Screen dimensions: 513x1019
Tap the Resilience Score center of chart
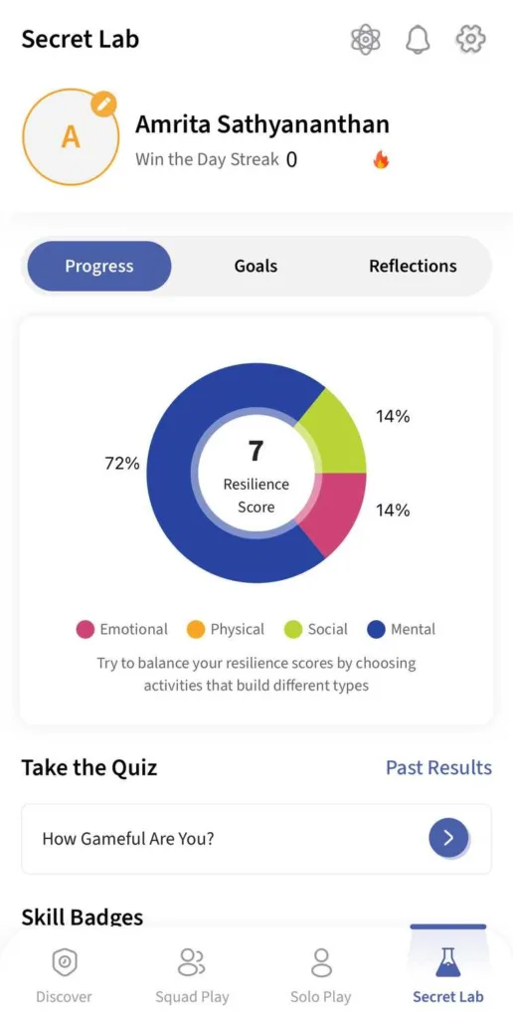pyautogui.click(x=256, y=474)
